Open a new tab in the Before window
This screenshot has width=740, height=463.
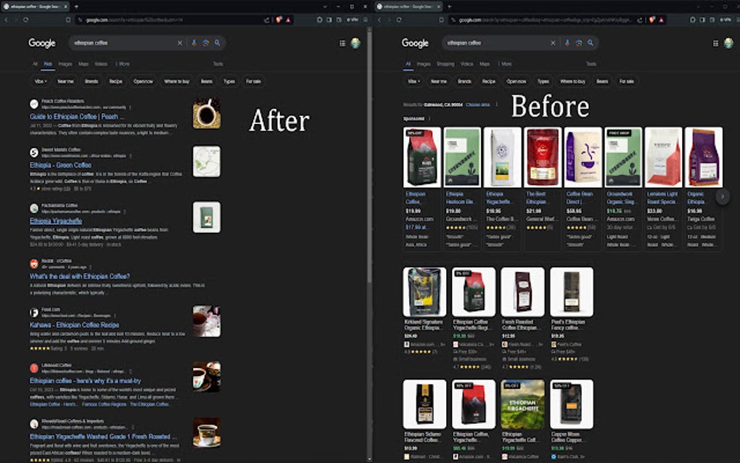pos(449,7)
